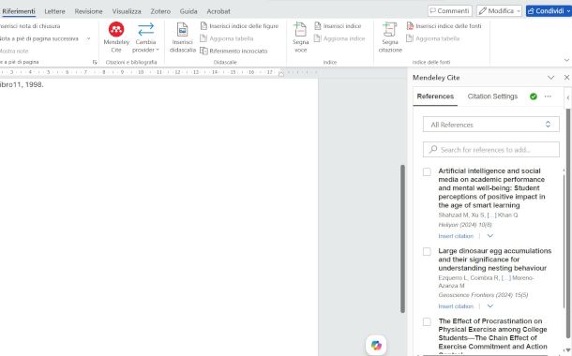Open the Mendeley Cite pane options chevron
The height and width of the screenshot is (356, 572).
click(550, 77)
